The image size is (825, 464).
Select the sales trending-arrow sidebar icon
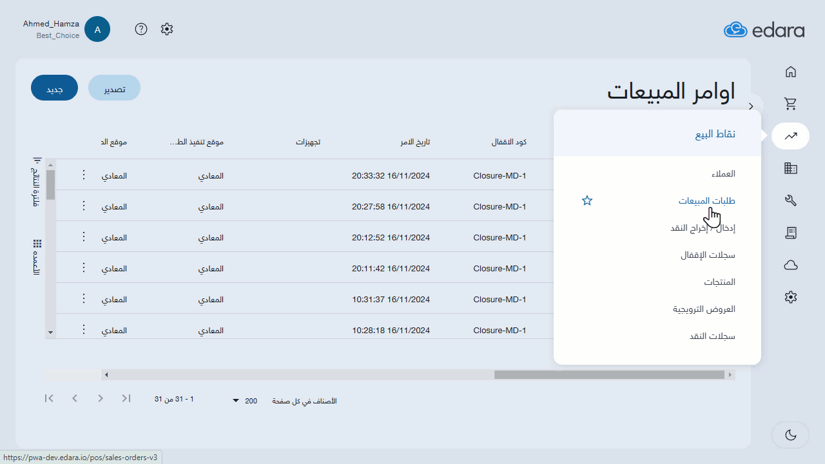[791, 136]
